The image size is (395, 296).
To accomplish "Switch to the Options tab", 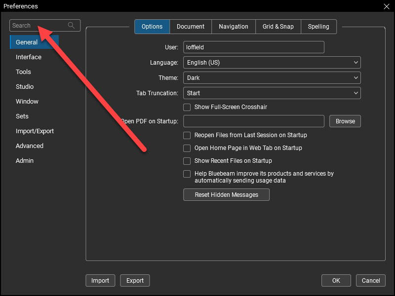I will click(x=152, y=27).
